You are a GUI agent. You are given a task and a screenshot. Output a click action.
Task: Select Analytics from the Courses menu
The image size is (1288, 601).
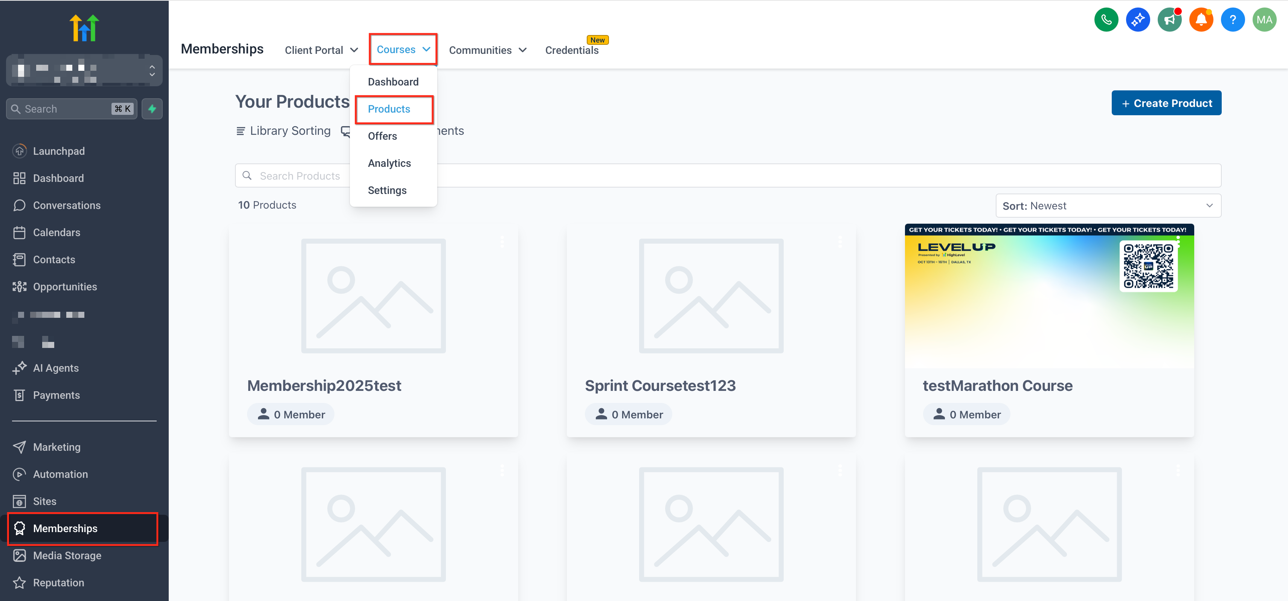[389, 163]
